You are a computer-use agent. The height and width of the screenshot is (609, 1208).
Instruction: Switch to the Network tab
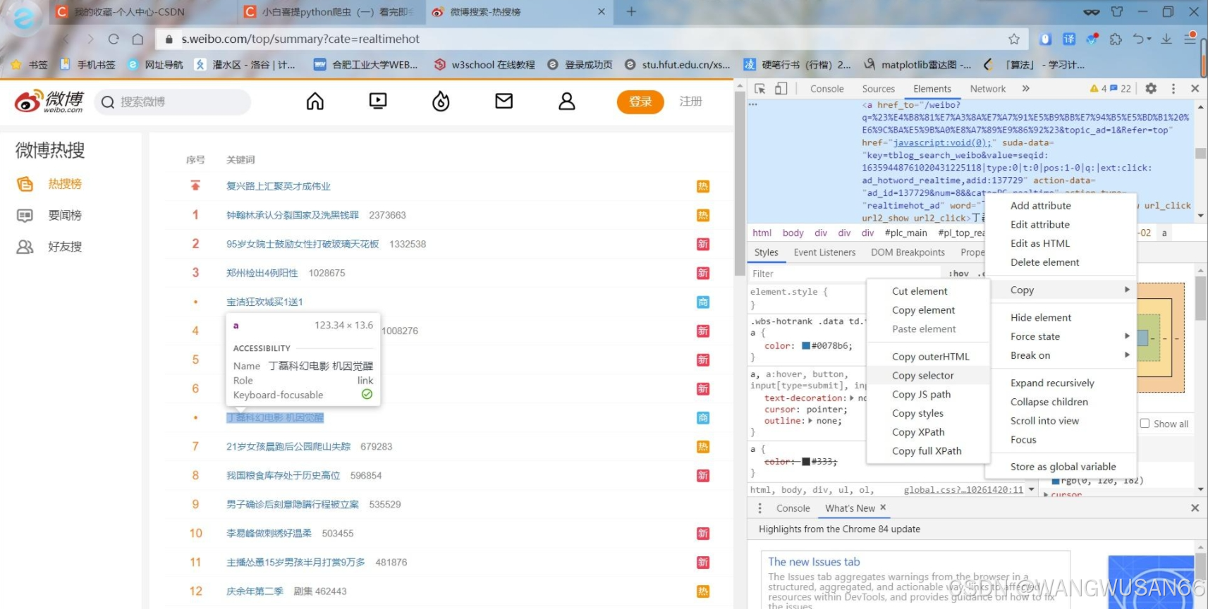(987, 89)
